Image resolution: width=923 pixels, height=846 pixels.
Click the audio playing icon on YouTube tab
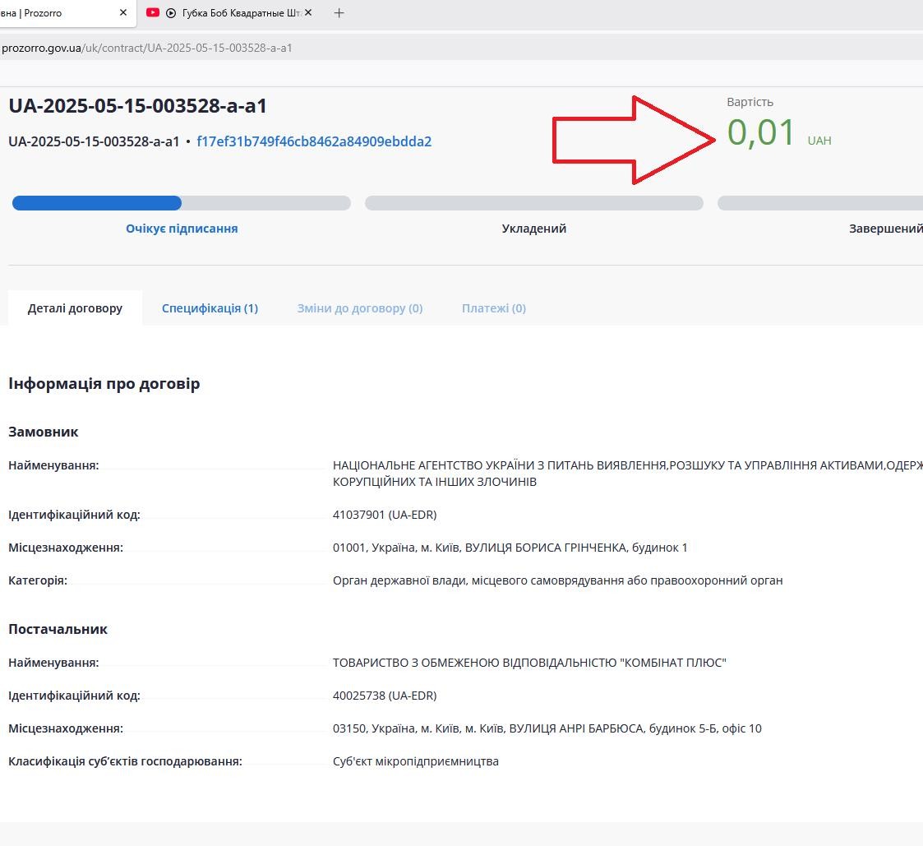tap(171, 13)
